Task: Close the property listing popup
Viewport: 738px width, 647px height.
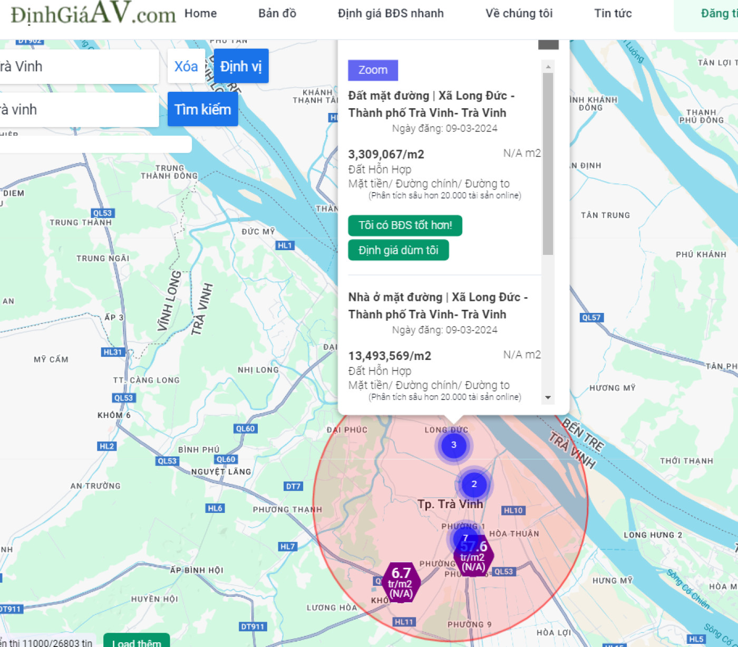Action: click(548, 44)
